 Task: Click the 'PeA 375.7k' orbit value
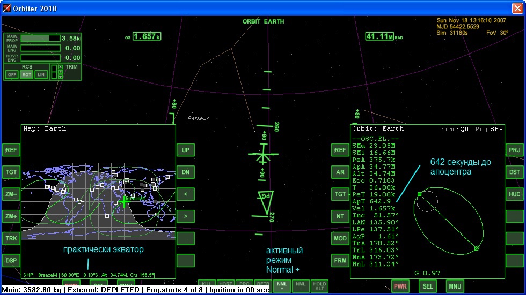tap(374, 160)
